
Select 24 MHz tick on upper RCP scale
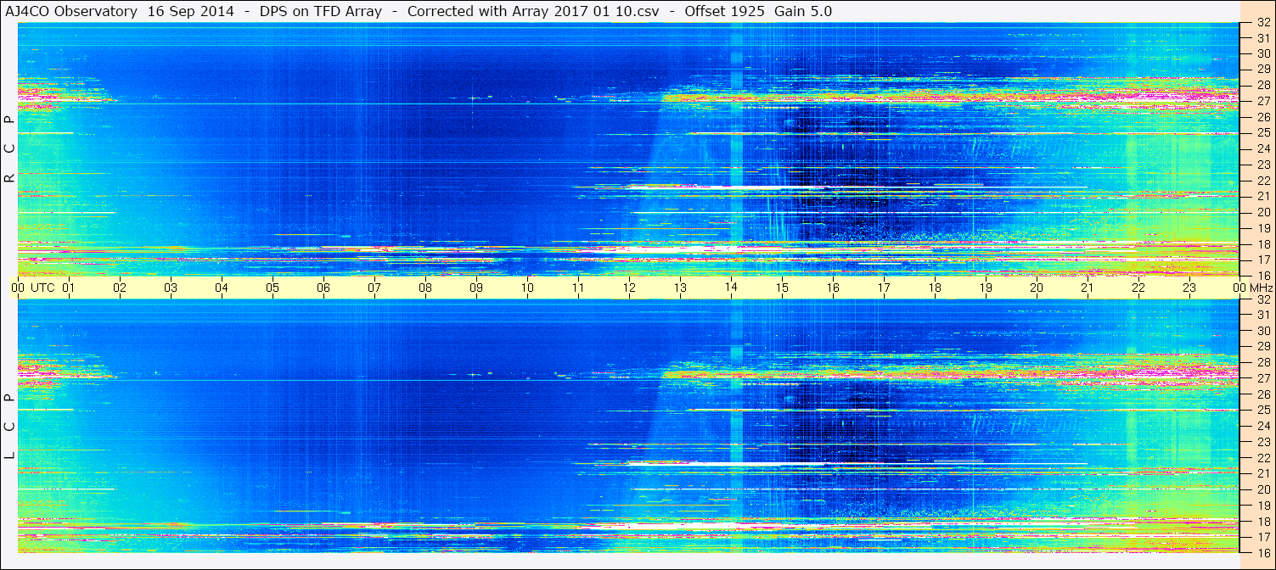pos(1264,148)
